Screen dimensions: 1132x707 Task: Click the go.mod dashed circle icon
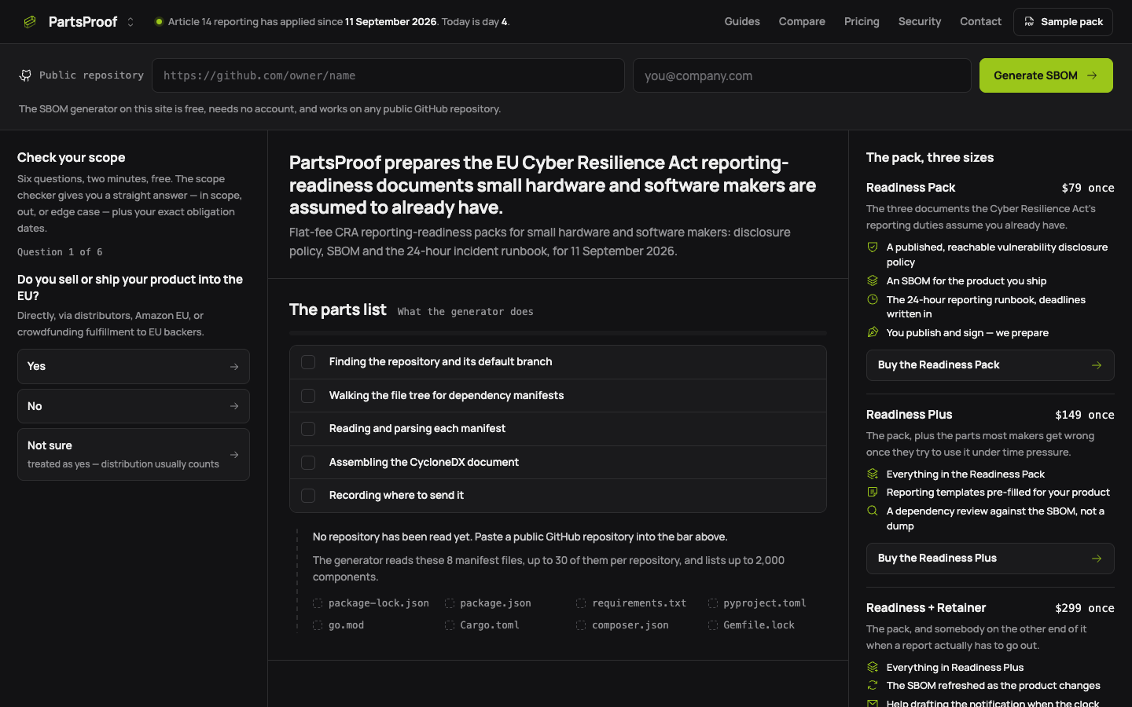pos(318,625)
